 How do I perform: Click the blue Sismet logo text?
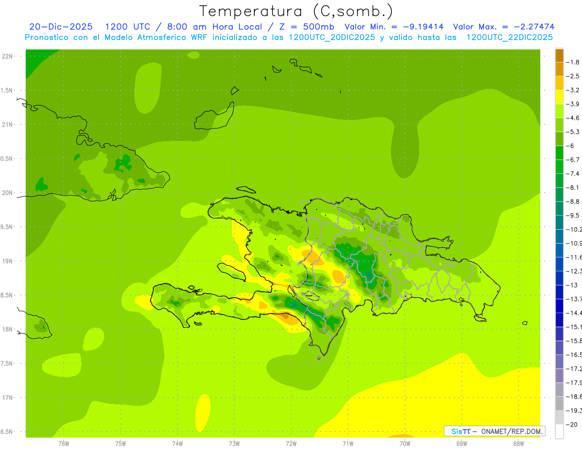pos(461,431)
